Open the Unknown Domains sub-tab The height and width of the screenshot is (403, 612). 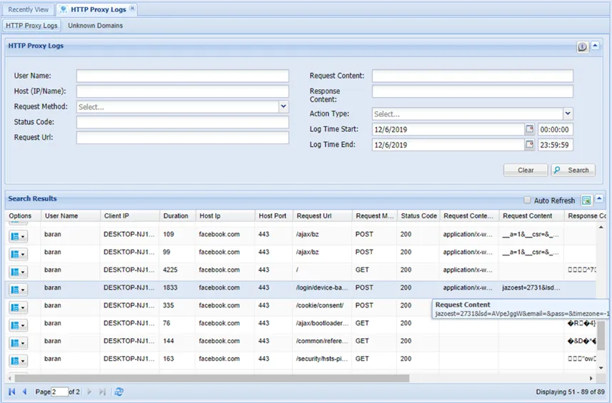95,26
